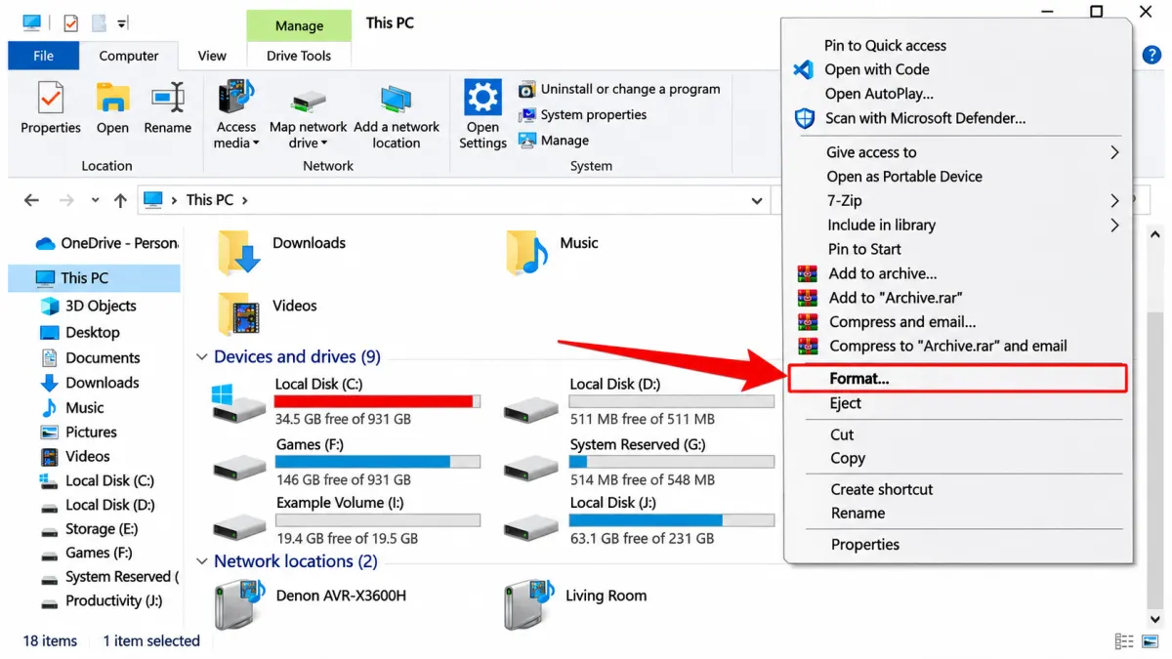Viewport: 1172px width, 659px height.
Task: Open the Drive Tools tab
Action: [x=299, y=56]
